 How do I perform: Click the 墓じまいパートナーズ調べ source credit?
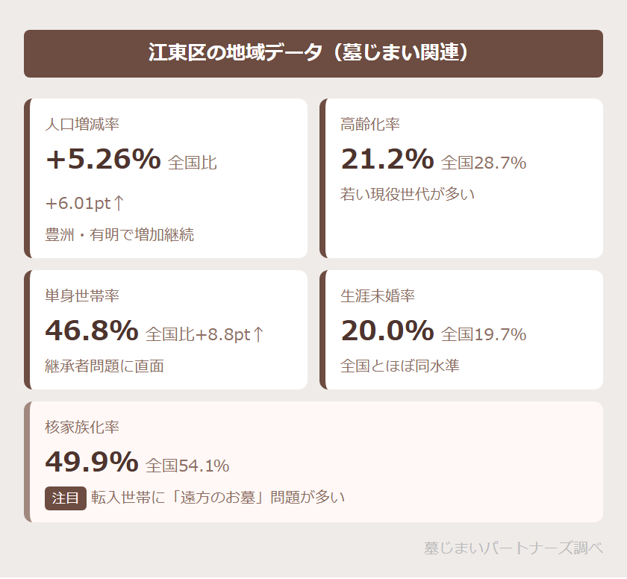tap(513, 548)
